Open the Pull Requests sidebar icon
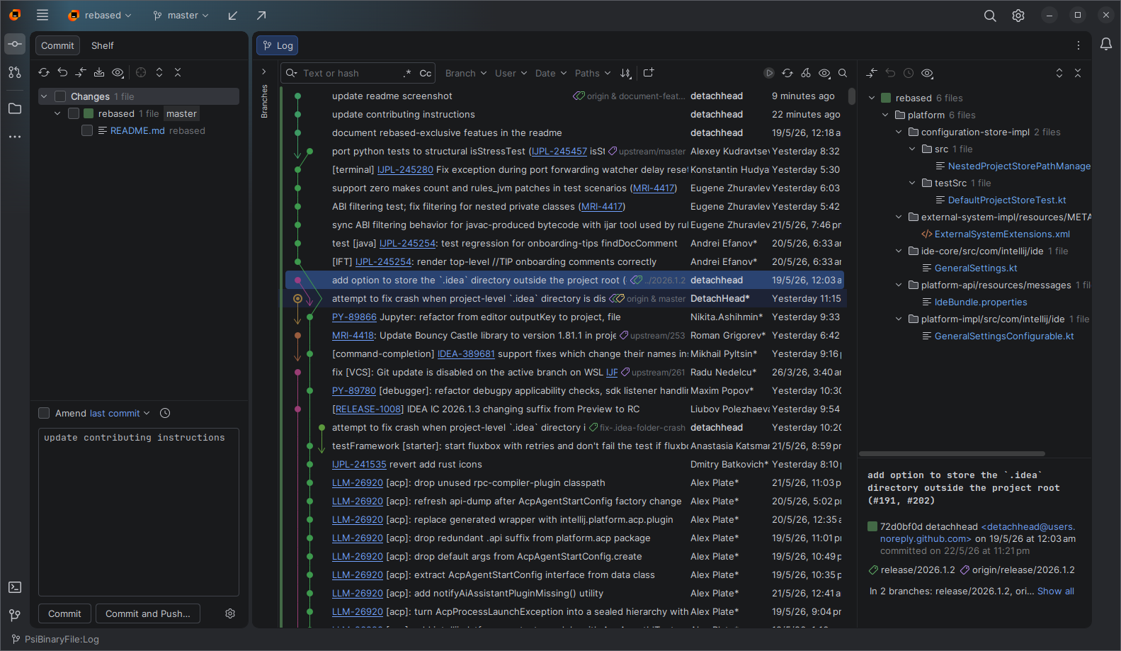The width and height of the screenshot is (1121, 651). 15,72
